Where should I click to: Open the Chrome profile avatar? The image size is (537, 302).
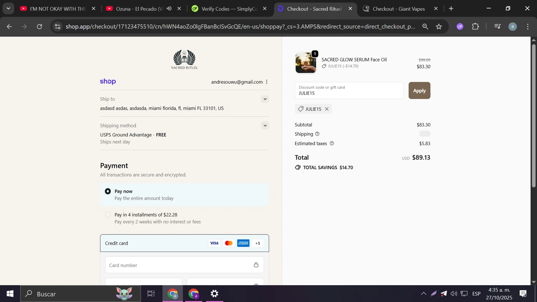pos(513,26)
